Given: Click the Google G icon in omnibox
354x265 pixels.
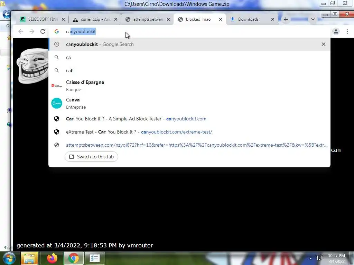Looking at the screenshot, I should pyautogui.click(x=57, y=31).
